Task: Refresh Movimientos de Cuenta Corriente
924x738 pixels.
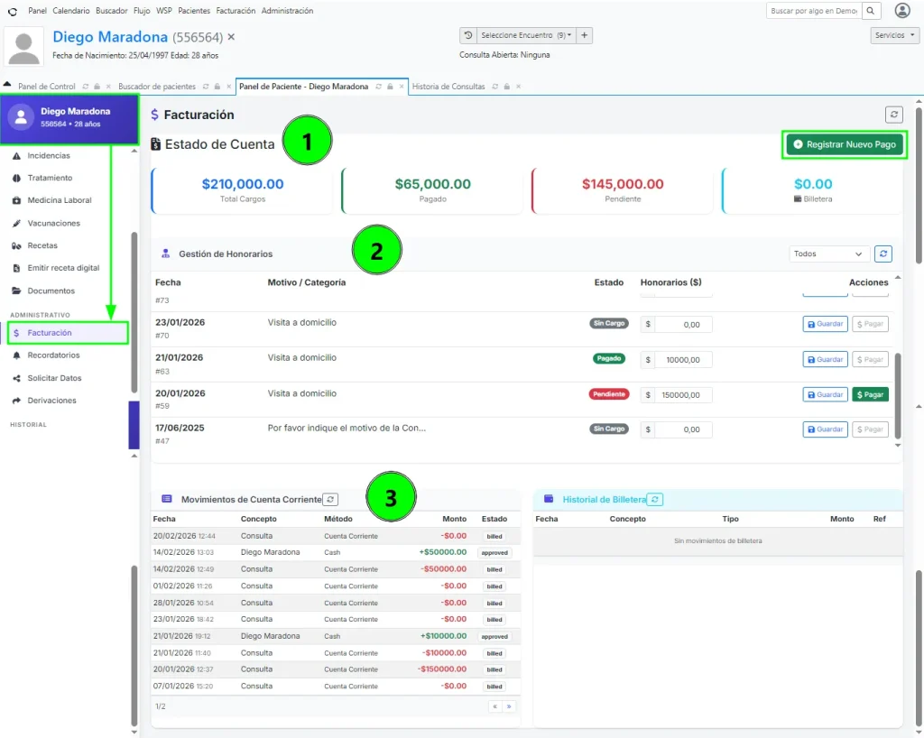Action: pyautogui.click(x=330, y=500)
